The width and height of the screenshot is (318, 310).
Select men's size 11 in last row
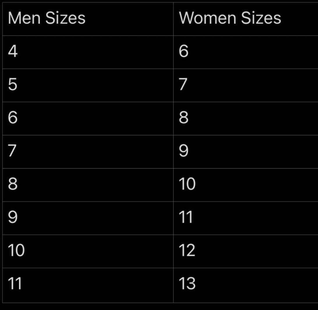click(x=15, y=284)
